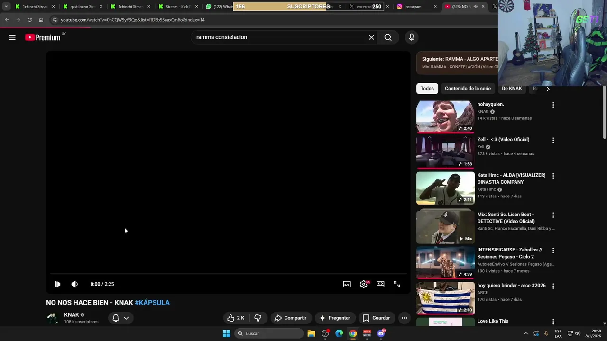
Task: Toggle subtitles on the player
Action: coord(347,284)
